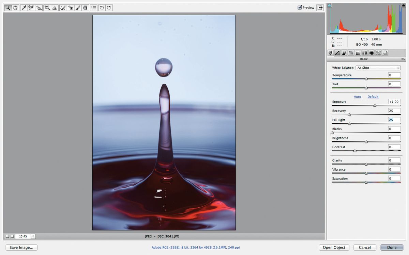This screenshot has width=409, height=255.
Task: Toggle the Preview checkbox
Action: pyautogui.click(x=299, y=7)
